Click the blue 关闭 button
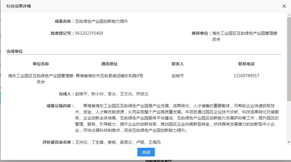Viewport: 291px width, 162px height. 146,152
